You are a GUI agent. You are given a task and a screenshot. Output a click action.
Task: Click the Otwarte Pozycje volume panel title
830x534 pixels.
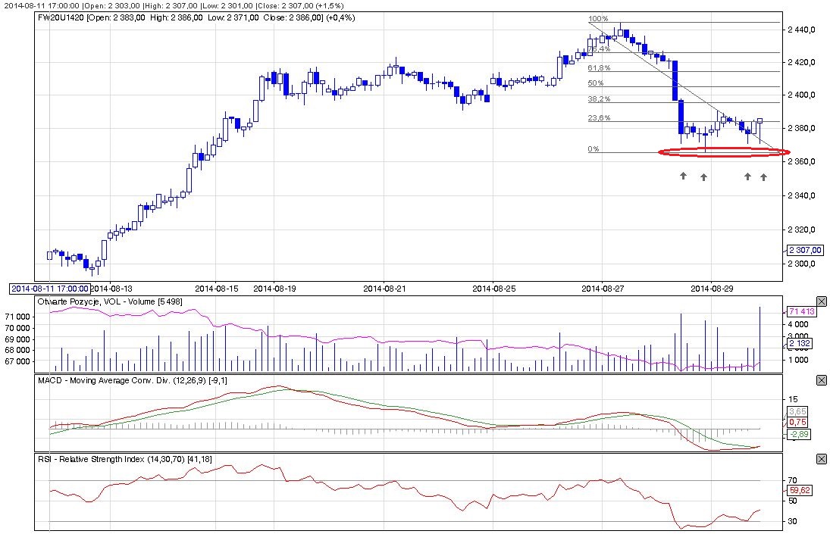[110, 301]
